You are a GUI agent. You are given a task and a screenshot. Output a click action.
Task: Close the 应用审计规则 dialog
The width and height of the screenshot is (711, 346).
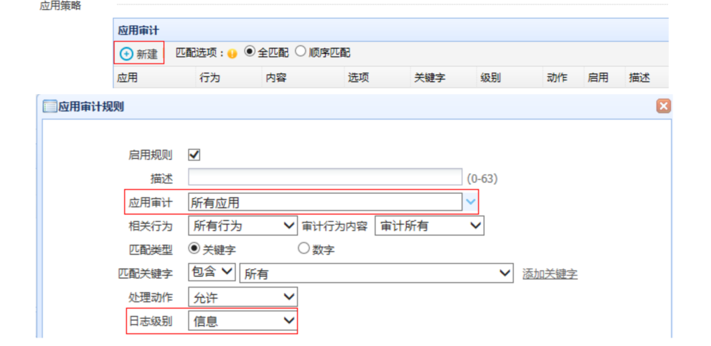(664, 107)
